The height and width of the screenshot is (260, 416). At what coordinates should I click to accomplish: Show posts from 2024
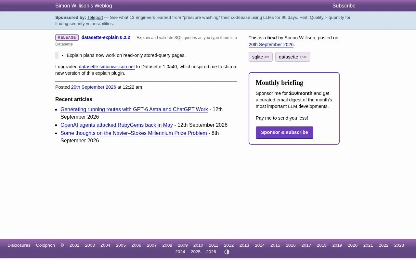[180, 252]
